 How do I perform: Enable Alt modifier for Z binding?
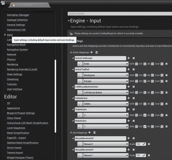pyautogui.click(x=152, y=115)
